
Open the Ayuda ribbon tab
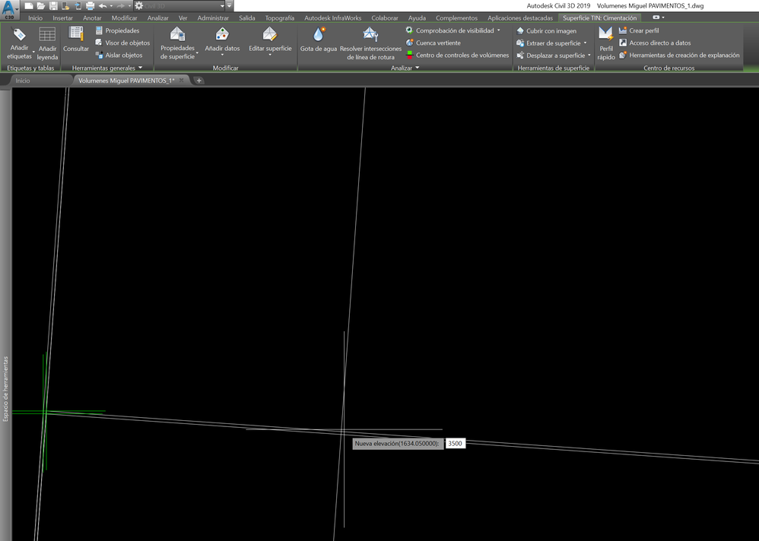417,18
